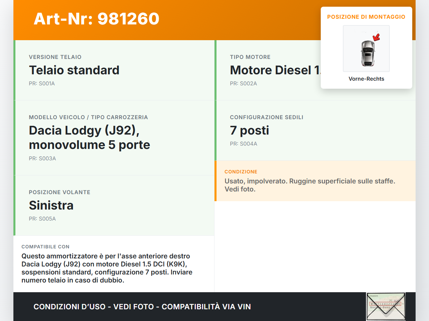Click the Art-Nr: 981260 heading
This screenshot has height=321, width=429.
pos(97,19)
